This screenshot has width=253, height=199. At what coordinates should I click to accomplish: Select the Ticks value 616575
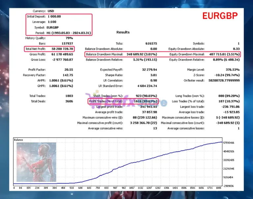(151, 43)
